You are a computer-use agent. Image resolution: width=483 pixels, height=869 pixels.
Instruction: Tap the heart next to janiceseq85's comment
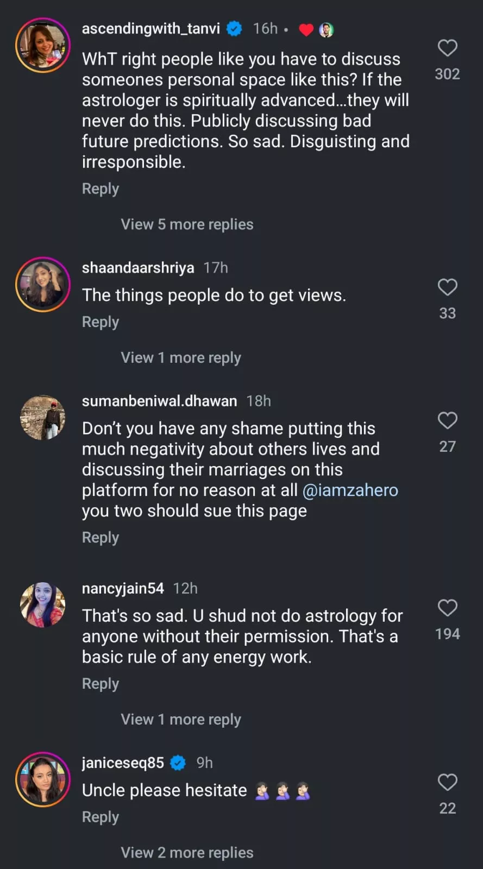[x=447, y=782]
